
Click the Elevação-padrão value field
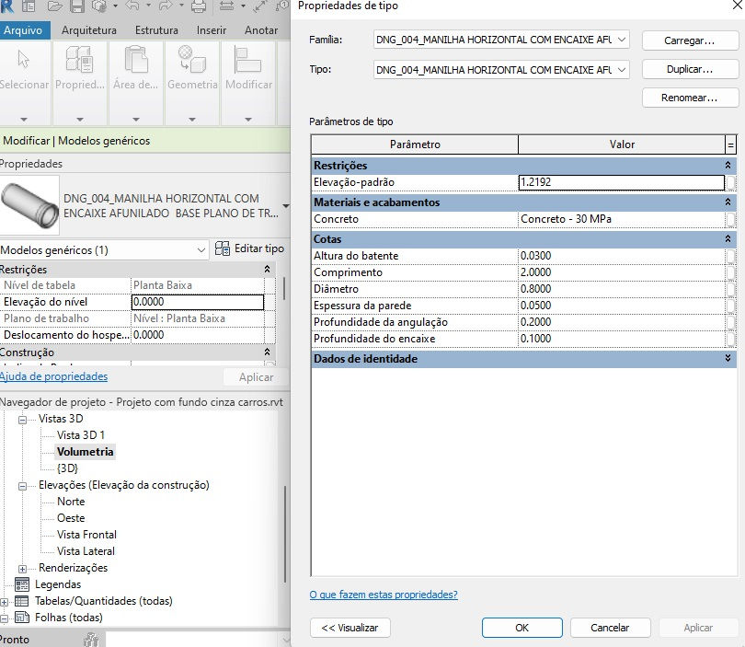pos(622,182)
